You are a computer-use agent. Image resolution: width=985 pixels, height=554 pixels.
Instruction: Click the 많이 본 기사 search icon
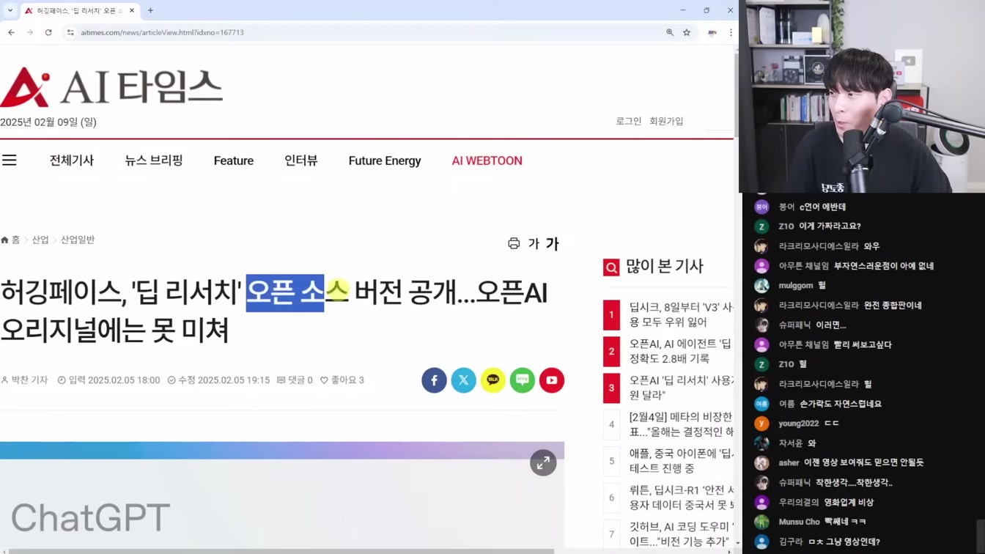click(x=611, y=267)
